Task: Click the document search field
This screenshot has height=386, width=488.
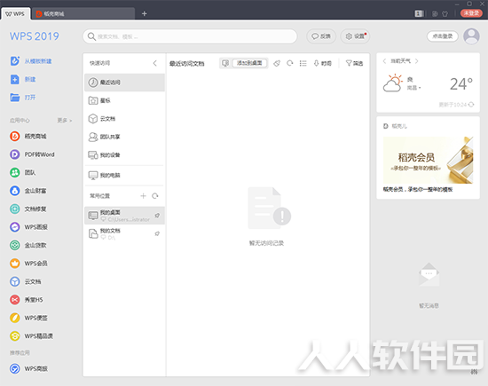Action: [190, 36]
